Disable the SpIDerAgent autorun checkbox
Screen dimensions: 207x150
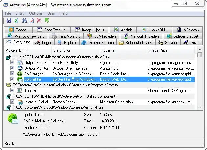pos(12,74)
